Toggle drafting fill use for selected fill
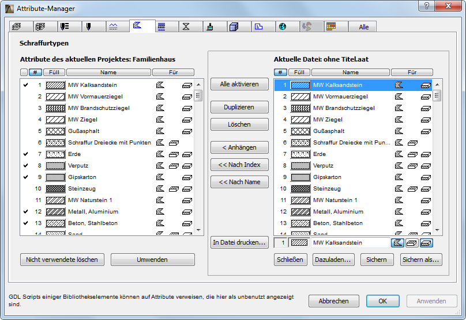 click(x=397, y=243)
